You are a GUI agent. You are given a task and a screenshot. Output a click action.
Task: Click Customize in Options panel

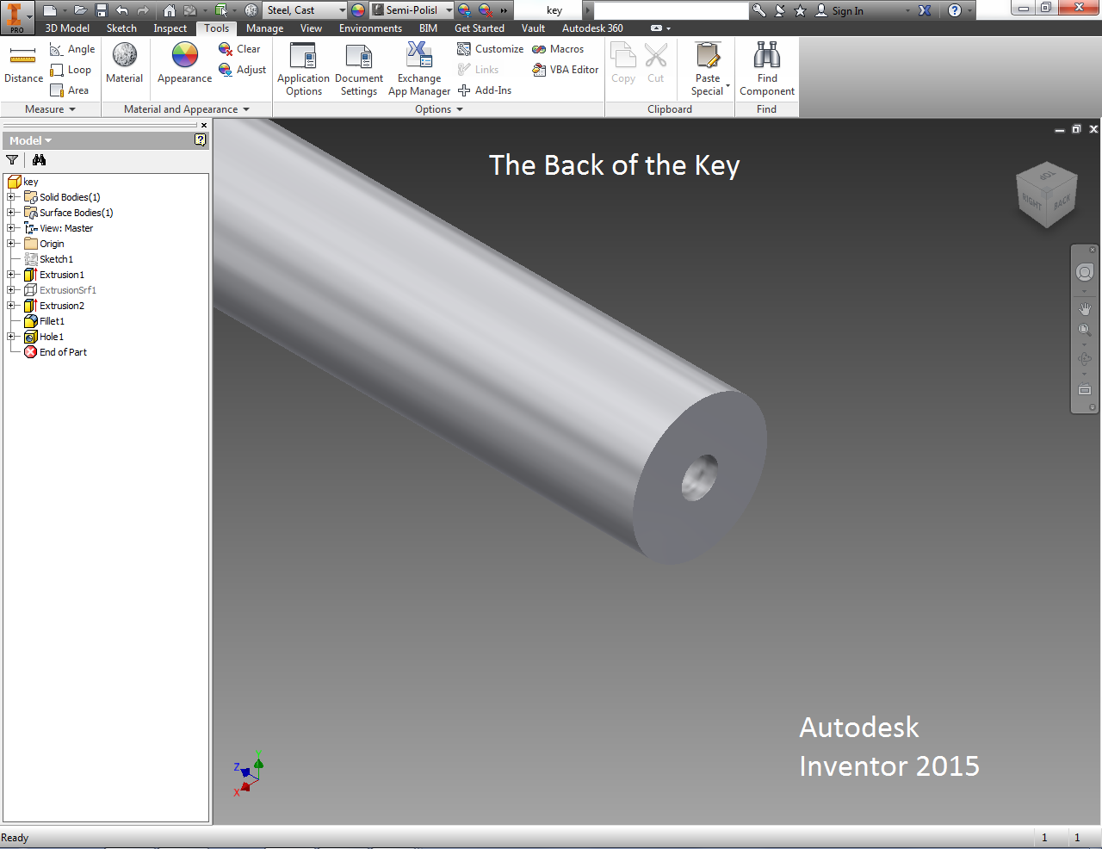pyautogui.click(x=490, y=49)
